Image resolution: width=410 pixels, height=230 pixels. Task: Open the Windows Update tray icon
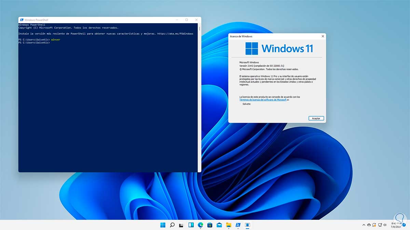click(x=375, y=225)
